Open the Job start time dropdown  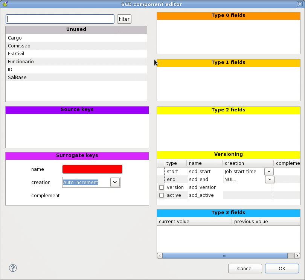point(269,172)
